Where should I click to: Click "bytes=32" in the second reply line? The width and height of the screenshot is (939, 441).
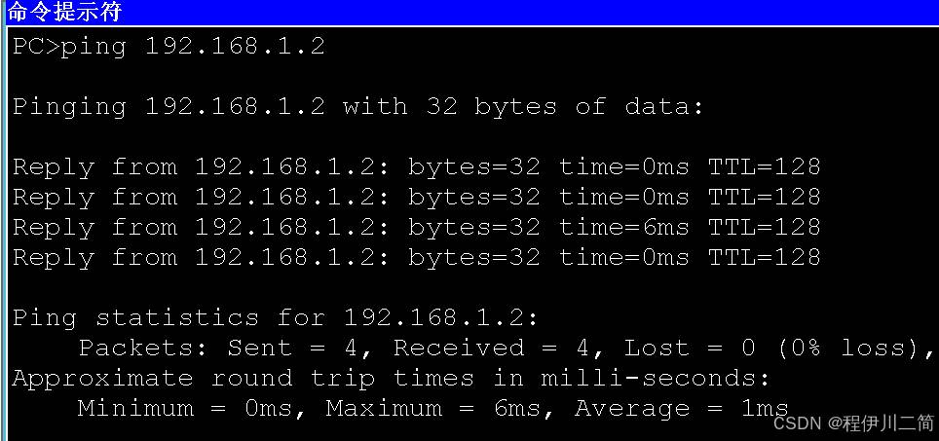[473, 197]
